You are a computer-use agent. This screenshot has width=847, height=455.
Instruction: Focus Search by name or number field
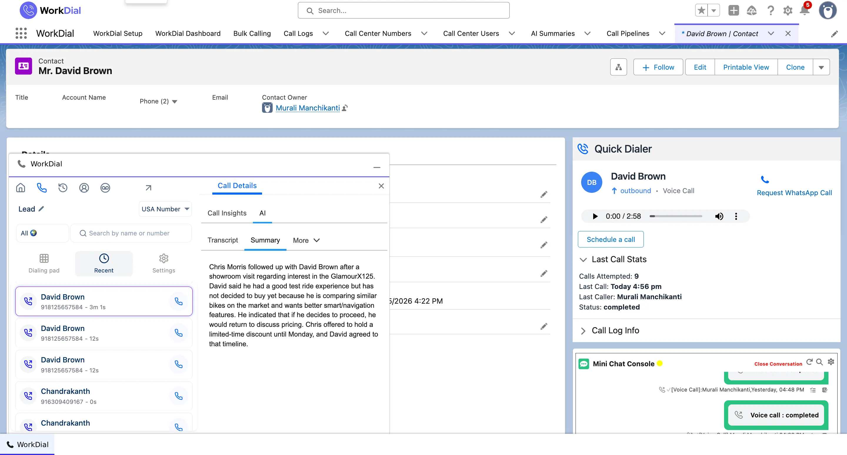click(x=131, y=233)
